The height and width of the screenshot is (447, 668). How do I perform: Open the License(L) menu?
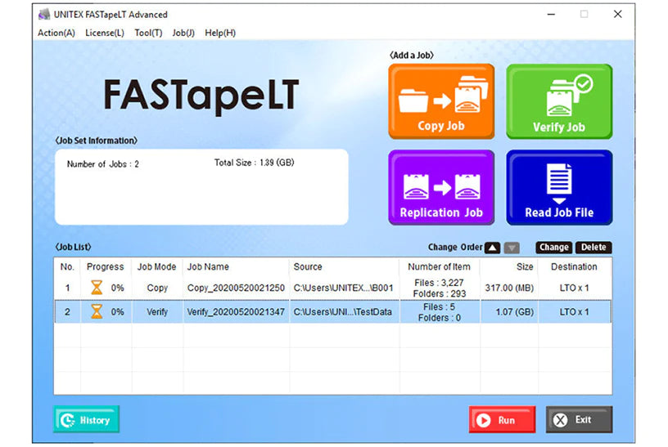[x=105, y=33]
